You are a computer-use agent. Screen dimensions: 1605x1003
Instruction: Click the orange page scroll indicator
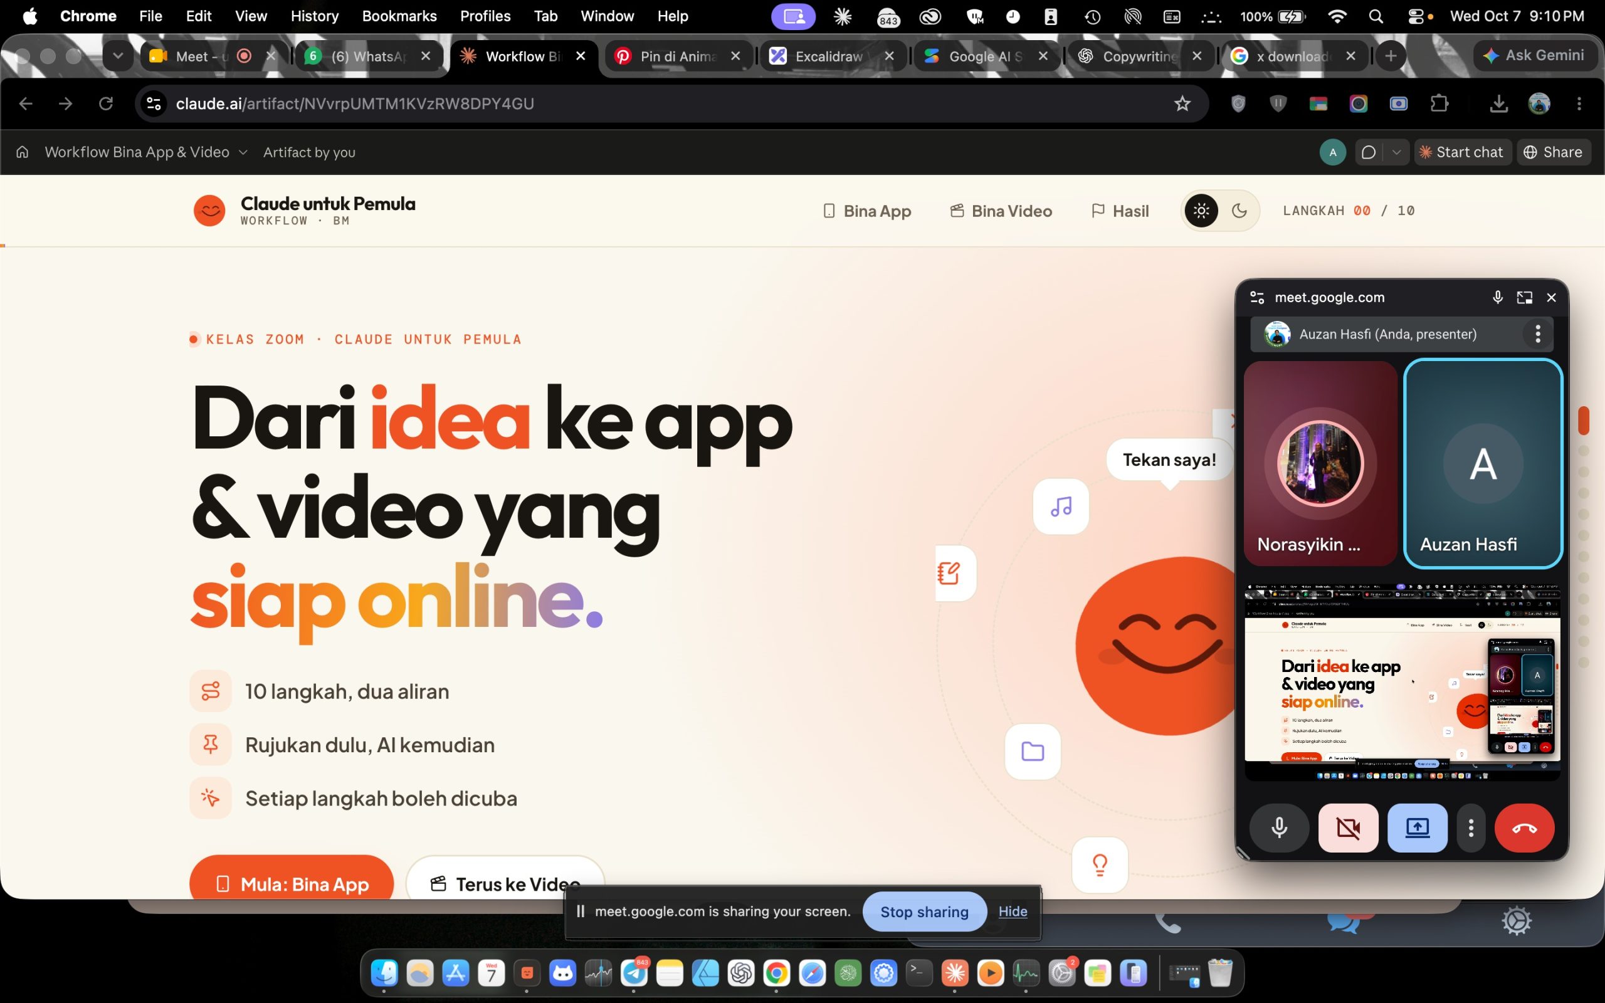pos(1584,420)
